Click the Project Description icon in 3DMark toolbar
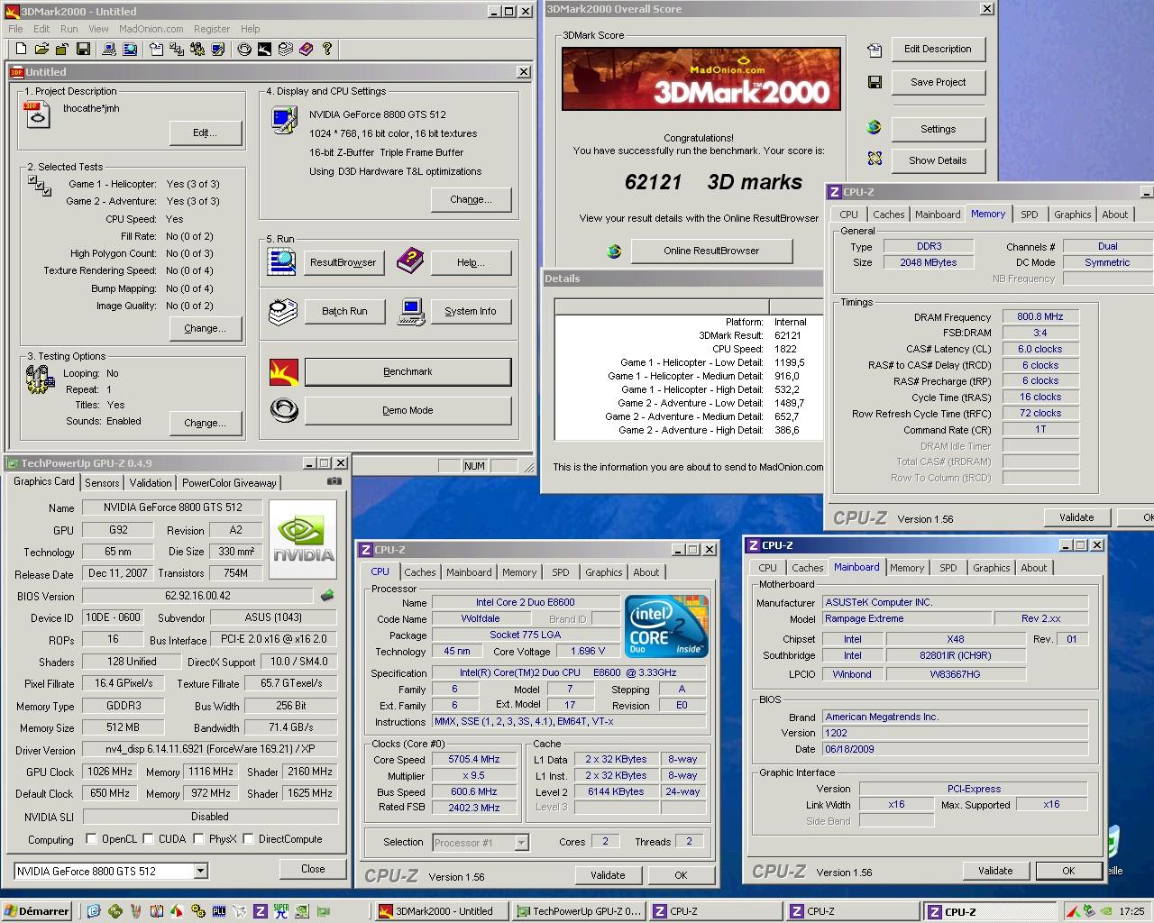This screenshot has height=923, width=1154. coord(156,49)
